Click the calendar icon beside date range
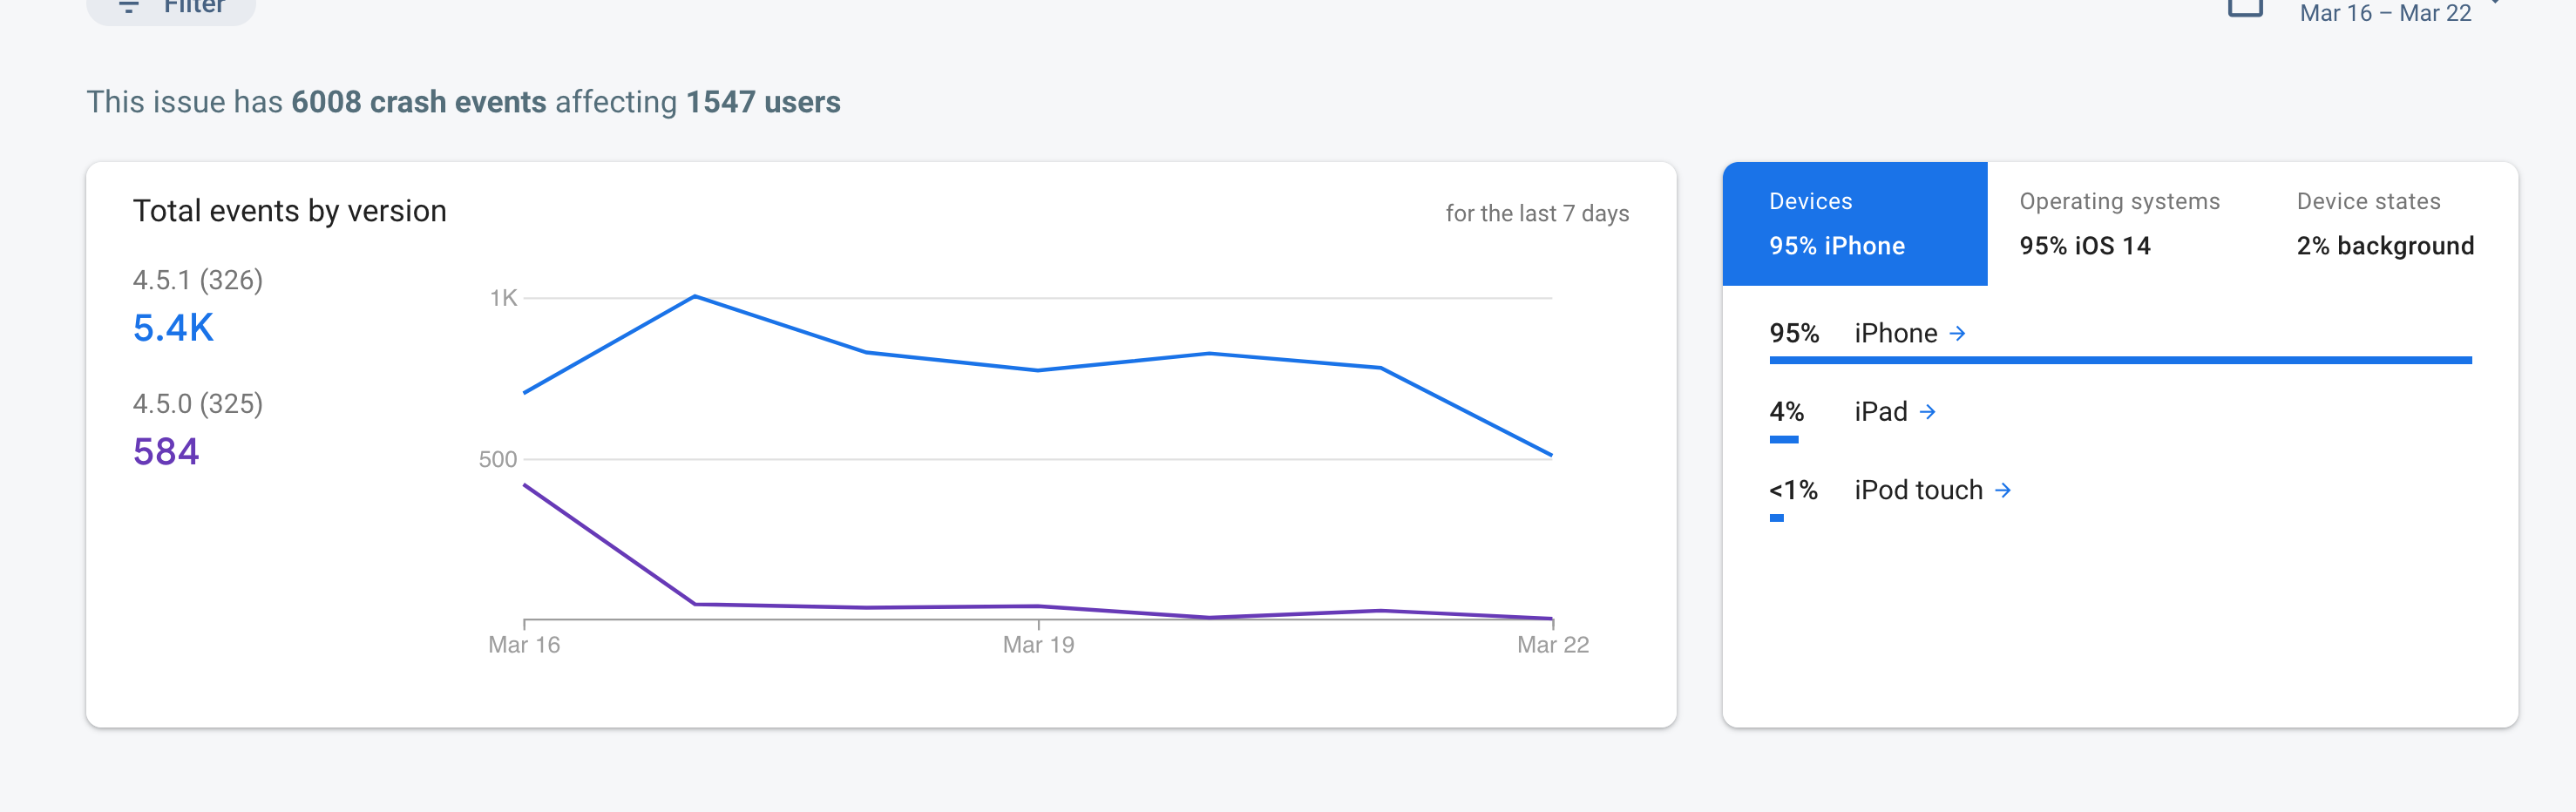This screenshot has height=812, width=2576. (2245, 8)
